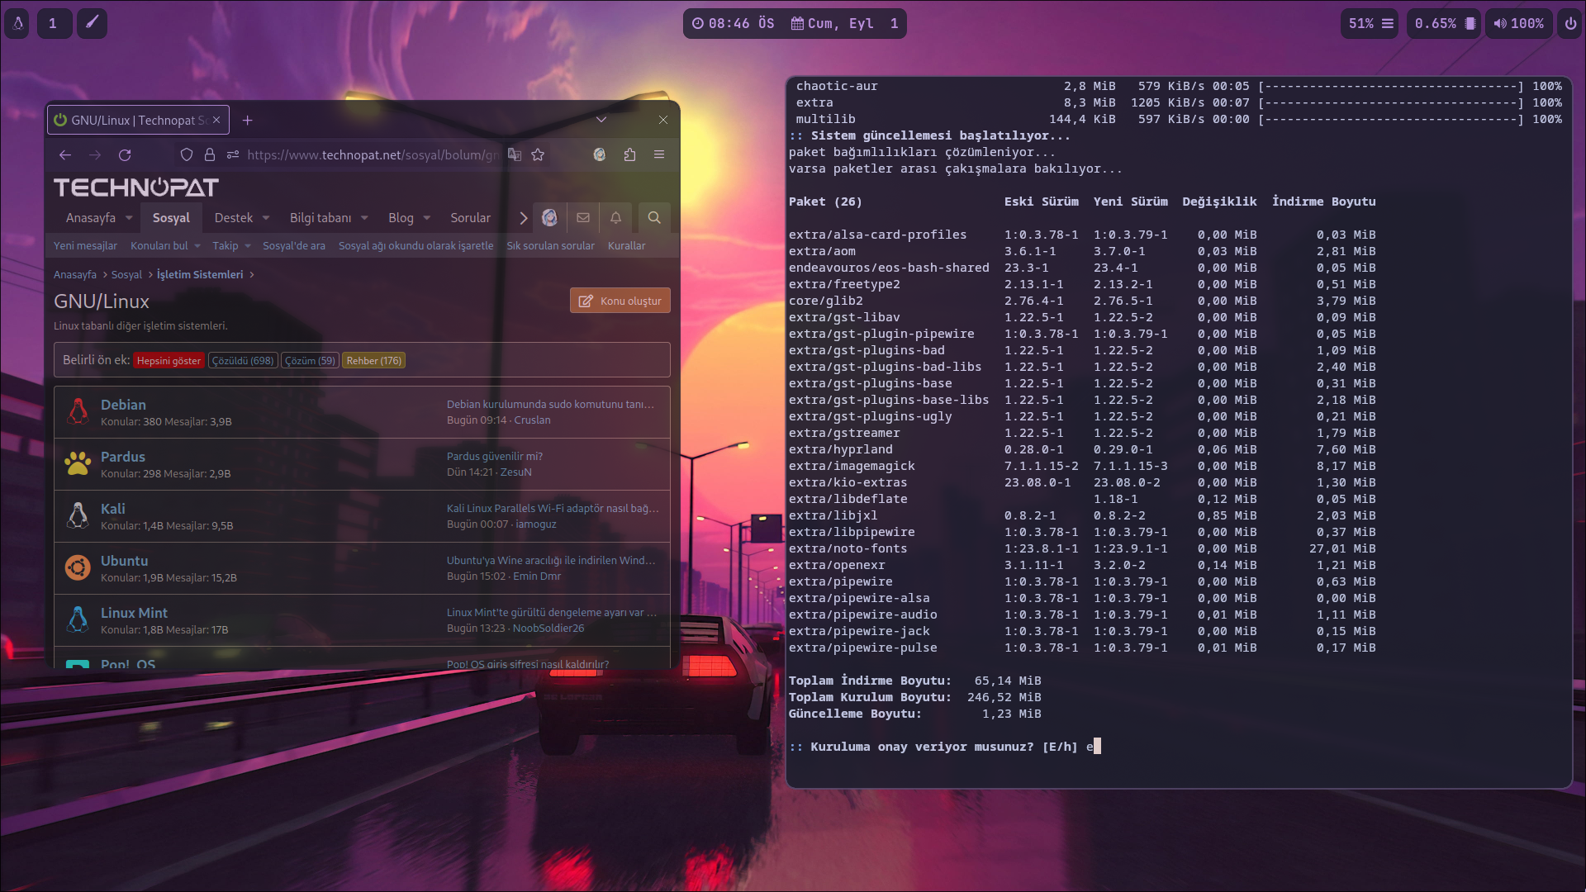The height and width of the screenshot is (892, 1586).
Task: Enable the Hepsini göster filter
Action: click(x=169, y=361)
